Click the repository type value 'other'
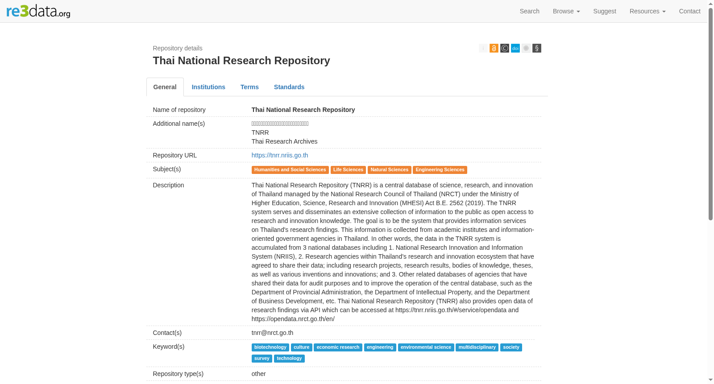The image size is (714, 384). (258, 374)
